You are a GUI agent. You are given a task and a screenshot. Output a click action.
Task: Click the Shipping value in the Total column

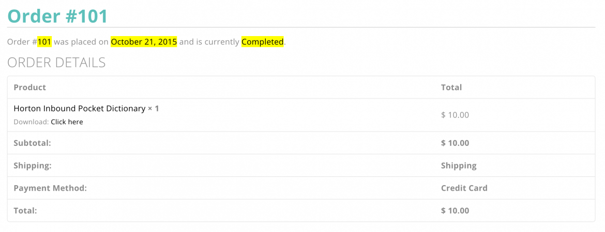[x=459, y=166]
